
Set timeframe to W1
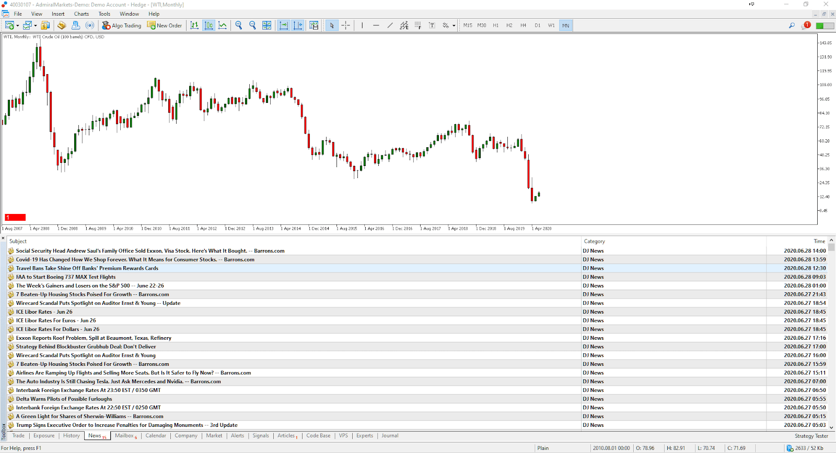pos(551,25)
